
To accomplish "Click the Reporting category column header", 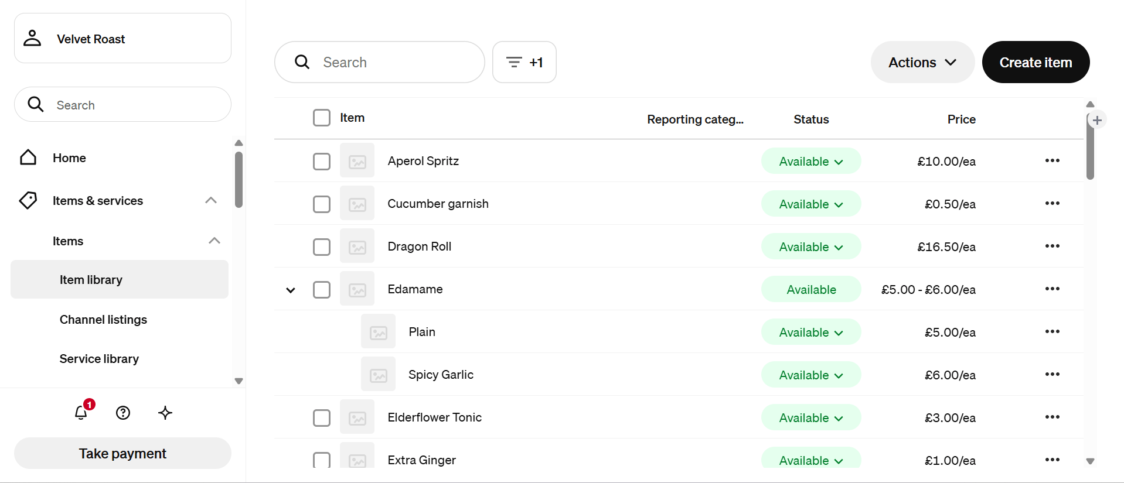I will coord(695,119).
